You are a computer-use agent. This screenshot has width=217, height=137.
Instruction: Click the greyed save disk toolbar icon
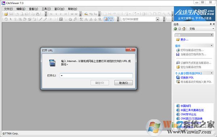pos(11,14)
